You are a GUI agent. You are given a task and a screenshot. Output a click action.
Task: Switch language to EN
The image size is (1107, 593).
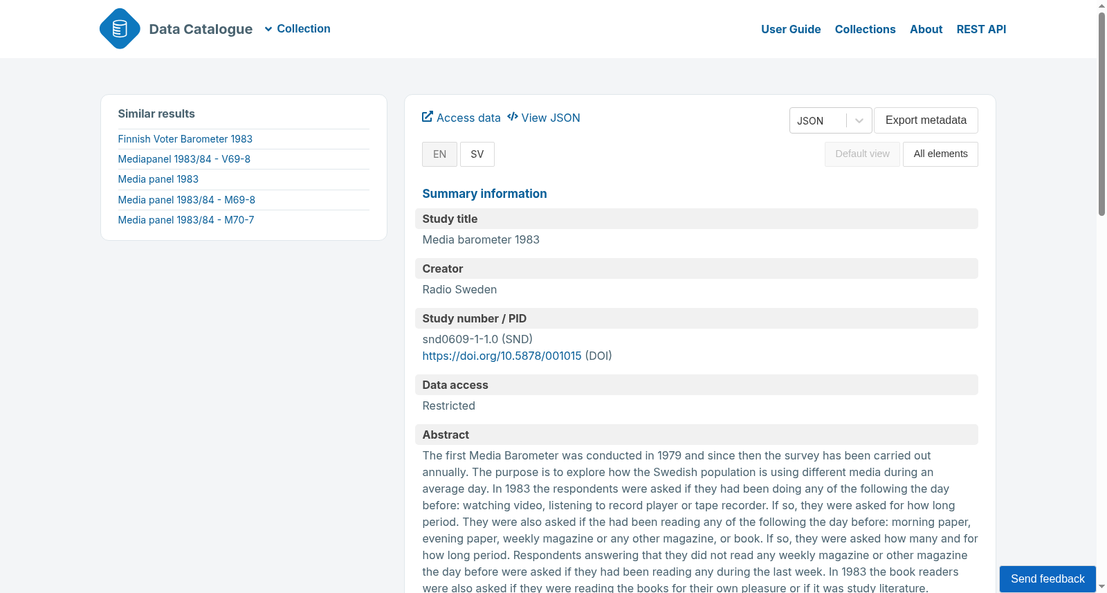(439, 154)
